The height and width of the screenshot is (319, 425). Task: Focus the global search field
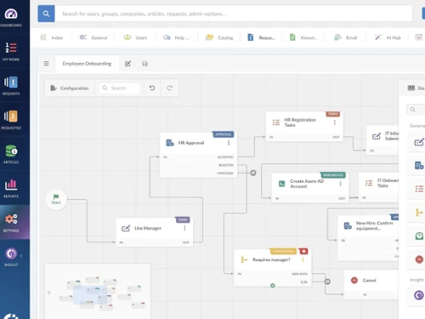pos(233,14)
